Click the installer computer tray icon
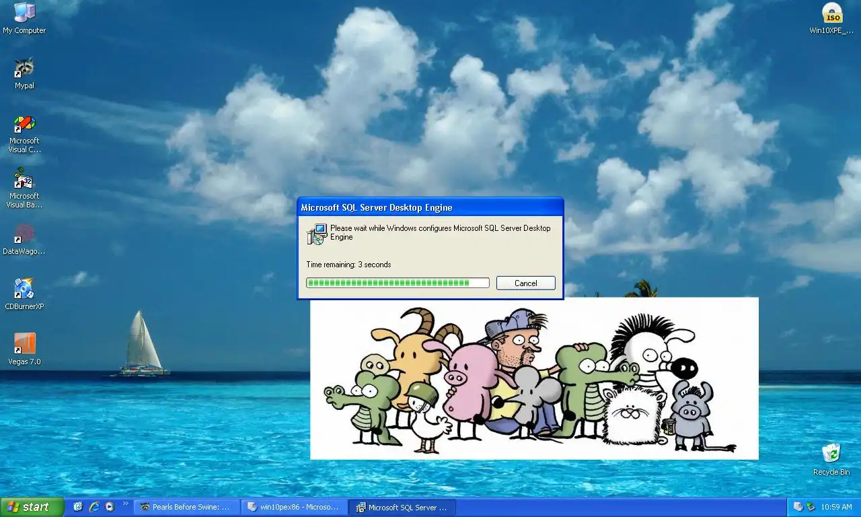The width and height of the screenshot is (861, 517). coord(798,507)
